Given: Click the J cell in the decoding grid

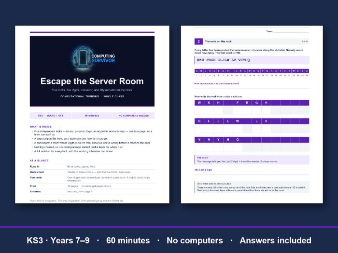Looking at the screenshot, I should coord(218,121).
